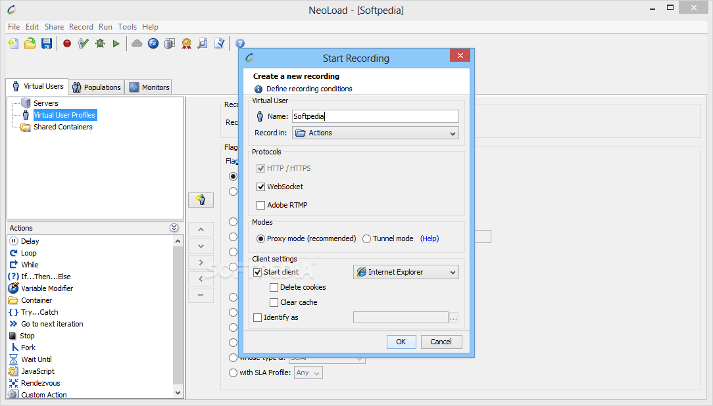
Task: Select the Tunnel mode radio button
Action: click(366, 239)
